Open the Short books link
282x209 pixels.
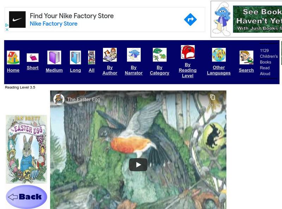click(x=32, y=68)
